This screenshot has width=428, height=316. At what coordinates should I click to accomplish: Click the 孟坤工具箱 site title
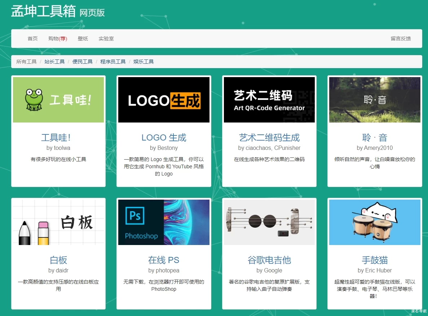(43, 12)
